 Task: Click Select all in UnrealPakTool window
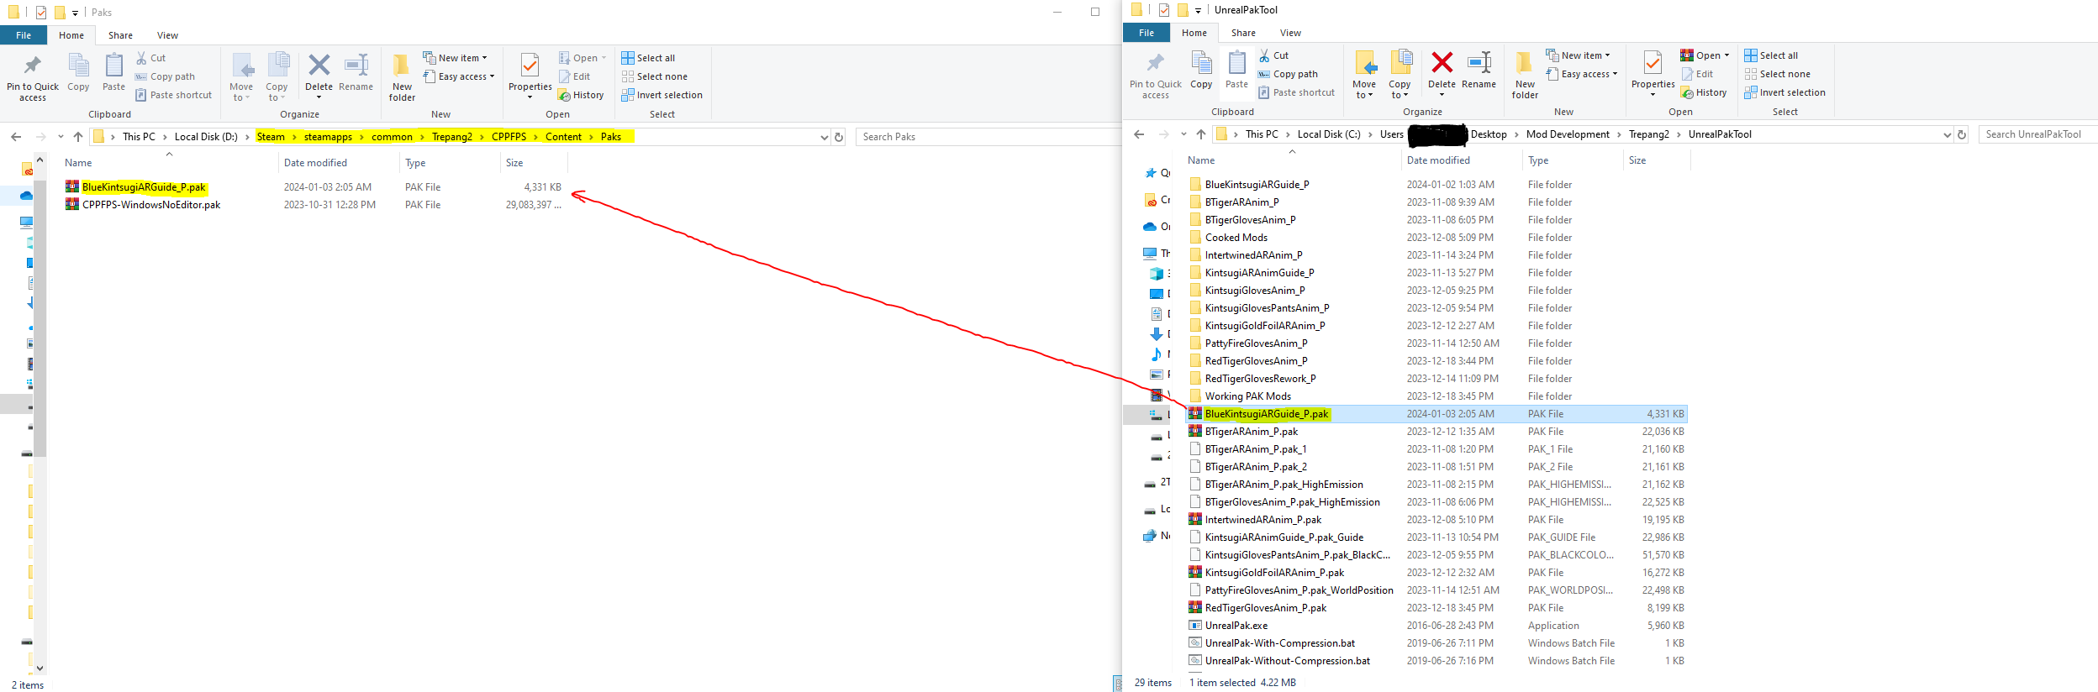1771,55
